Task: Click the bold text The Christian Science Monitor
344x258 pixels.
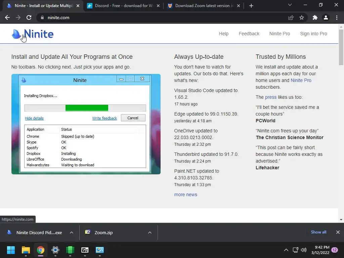Action: [290, 137]
